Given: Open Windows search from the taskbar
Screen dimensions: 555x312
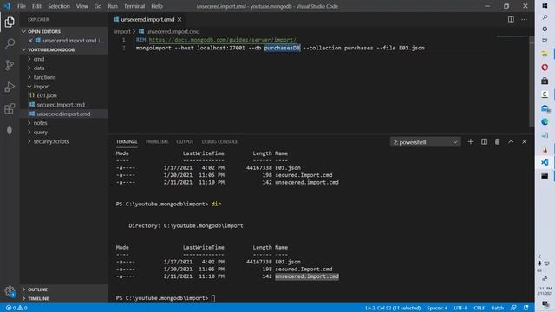Looking at the screenshot, I should pos(545,17).
